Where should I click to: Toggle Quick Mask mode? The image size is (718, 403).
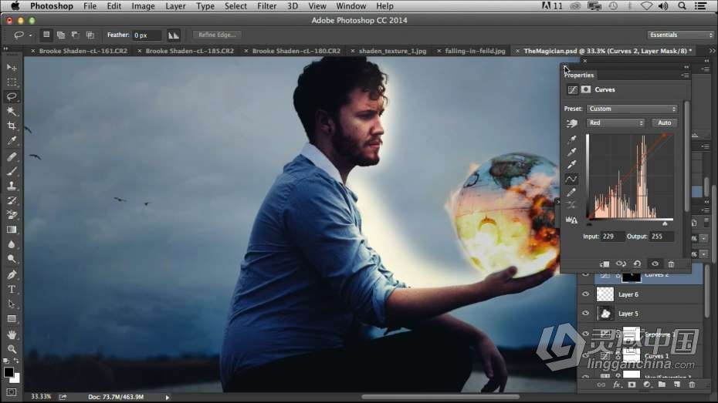12,392
